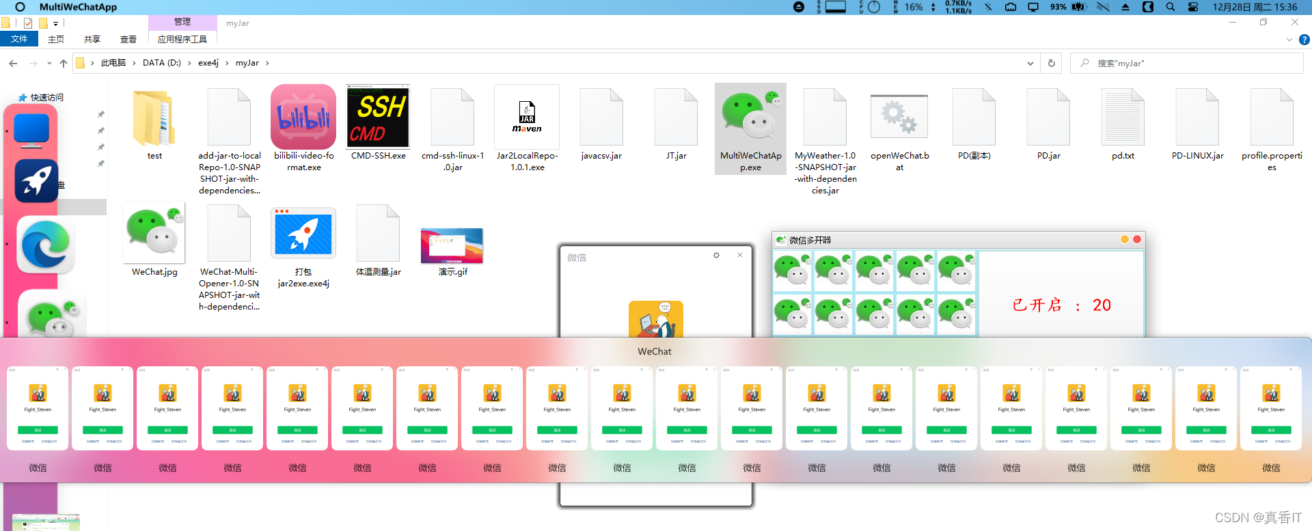
Task: Switch to the 查看 ribbon tab
Action: click(128, 40)
